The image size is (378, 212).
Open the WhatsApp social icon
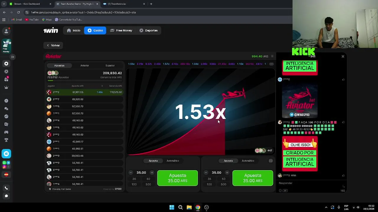[x=4, y=163]
